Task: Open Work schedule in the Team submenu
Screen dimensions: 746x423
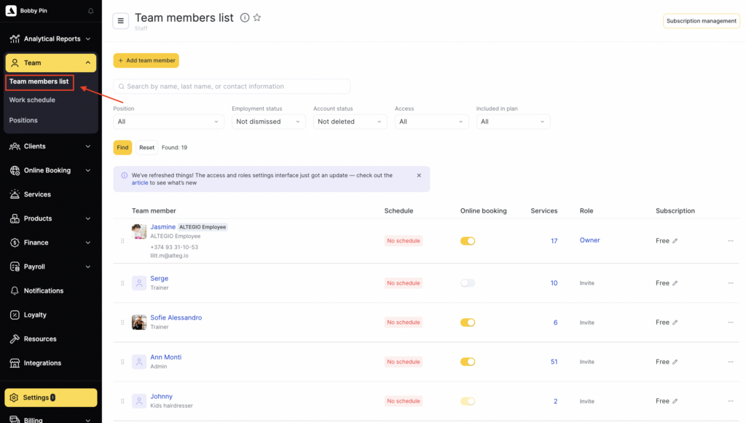Action: [x=32, y=100]
